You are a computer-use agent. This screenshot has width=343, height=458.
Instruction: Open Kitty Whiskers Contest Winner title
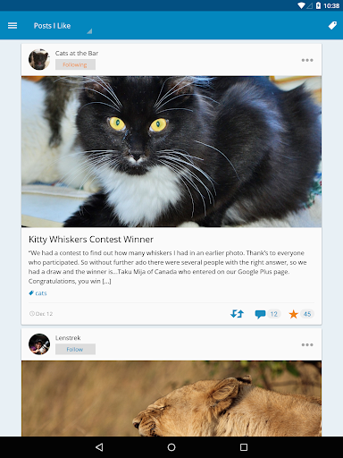pyautogui.click(x=91, y=239)
